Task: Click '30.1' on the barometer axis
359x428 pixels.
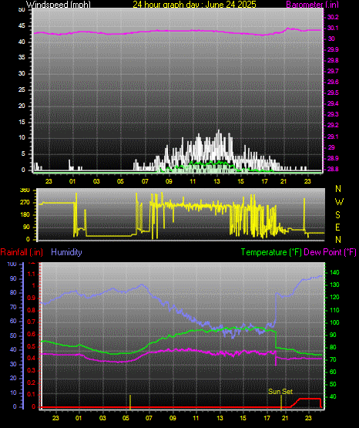Action: (333, 28)
